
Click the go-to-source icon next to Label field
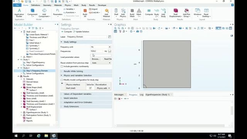[110, 37]
